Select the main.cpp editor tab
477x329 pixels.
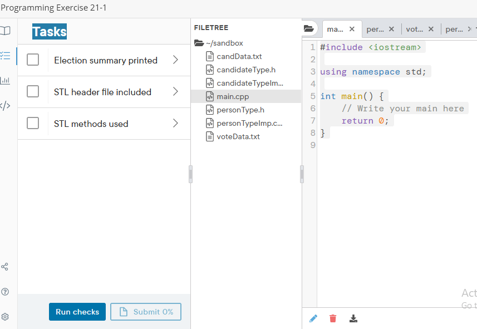[337, 28]
